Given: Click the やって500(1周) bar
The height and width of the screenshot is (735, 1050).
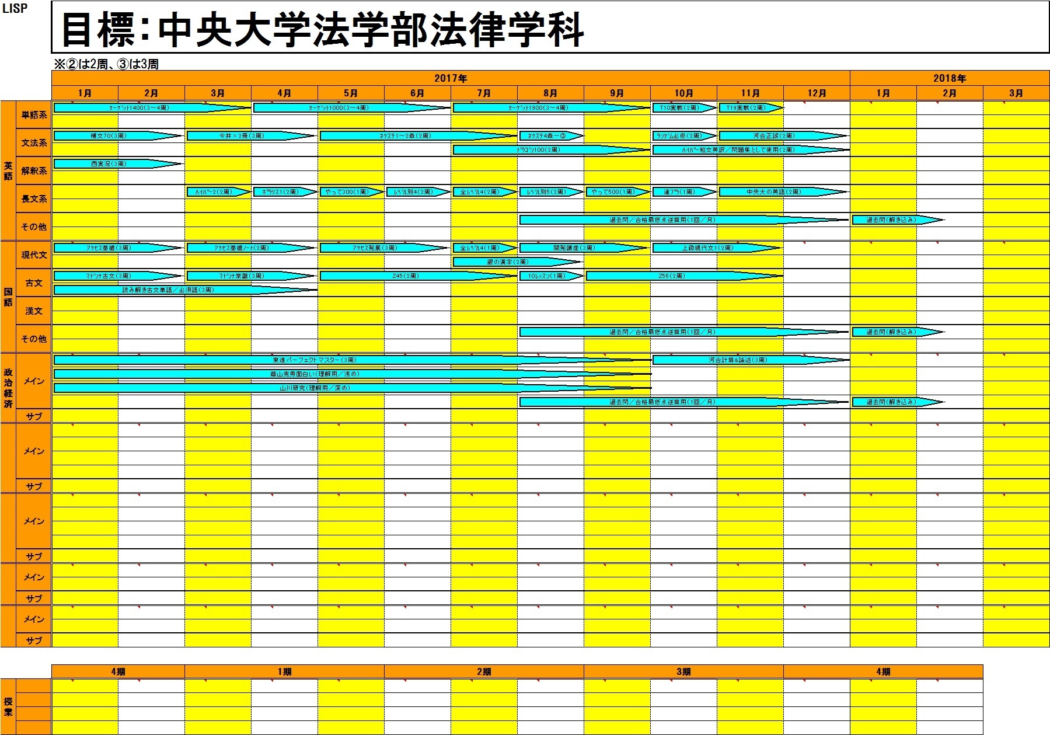Looking at the screenshot, I should (618, 192).
